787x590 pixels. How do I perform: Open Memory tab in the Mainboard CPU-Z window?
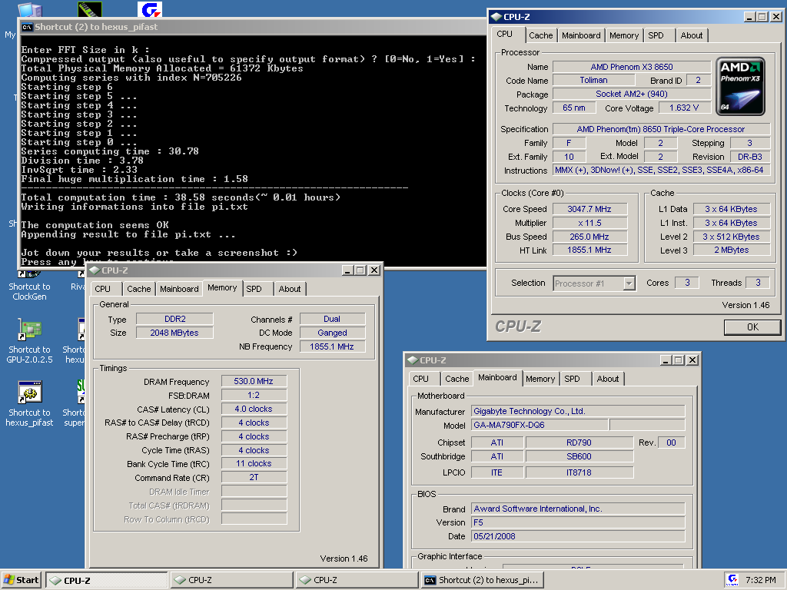[x=540, y=379]
